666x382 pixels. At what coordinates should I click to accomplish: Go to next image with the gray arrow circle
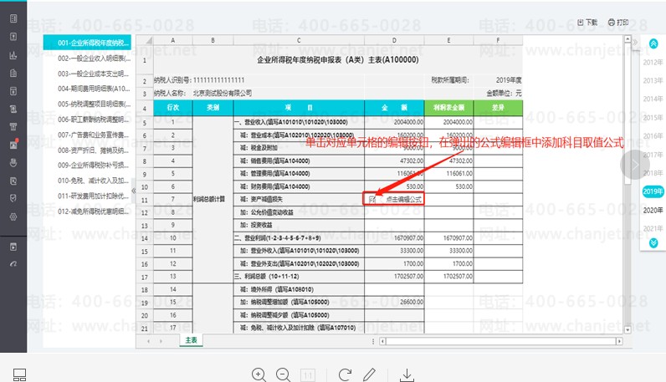pos(634,165)
